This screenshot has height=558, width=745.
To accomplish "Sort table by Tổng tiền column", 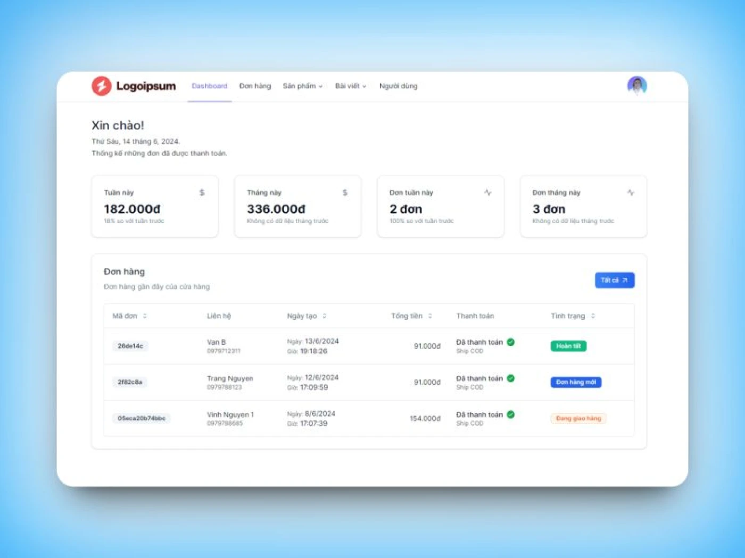I will coord(430,316).
